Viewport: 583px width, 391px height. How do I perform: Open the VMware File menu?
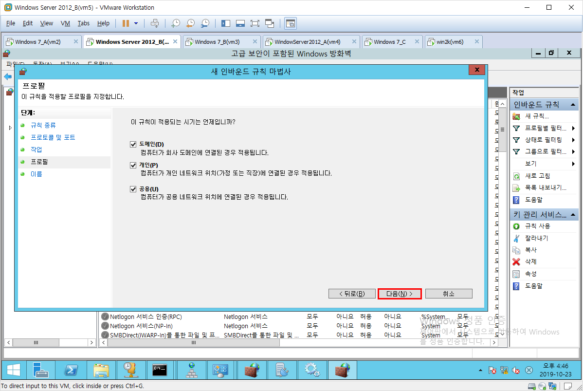[x=11, y=23]
